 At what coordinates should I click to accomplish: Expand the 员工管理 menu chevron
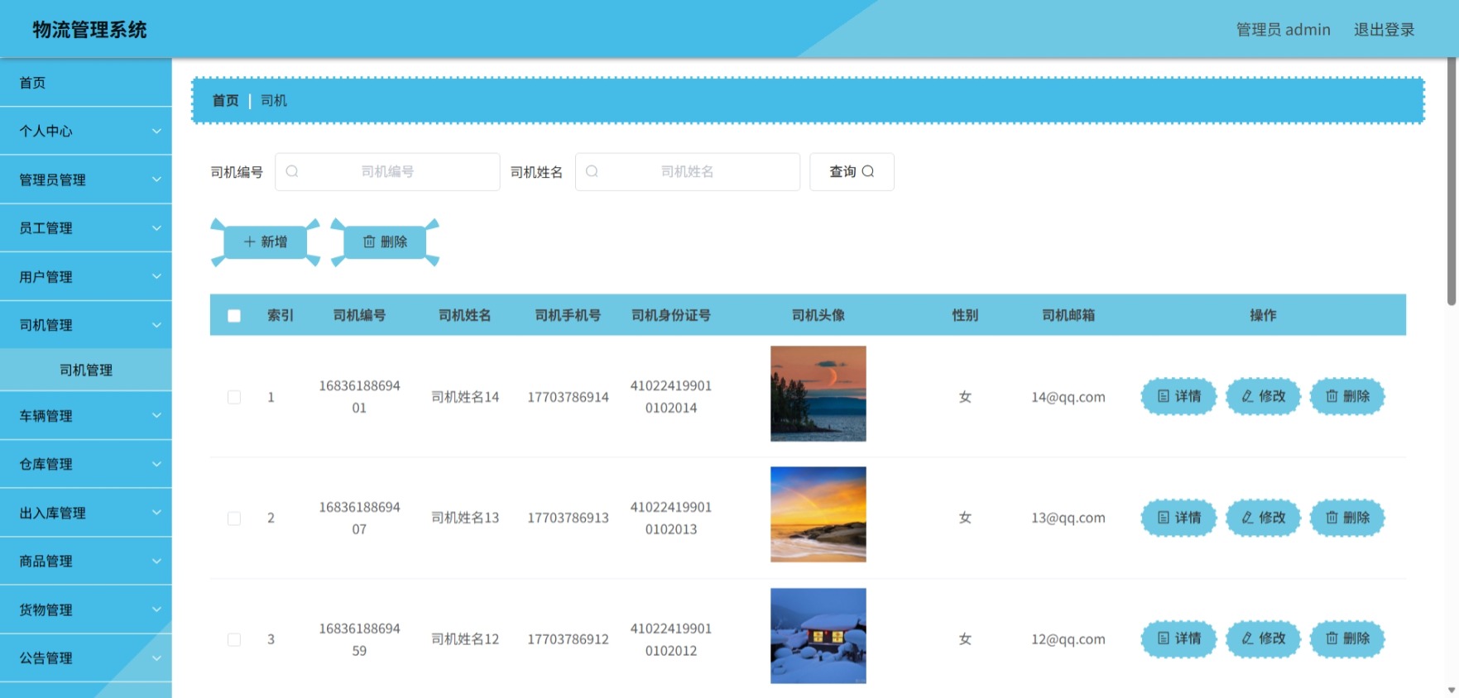[x=156, y=227]
